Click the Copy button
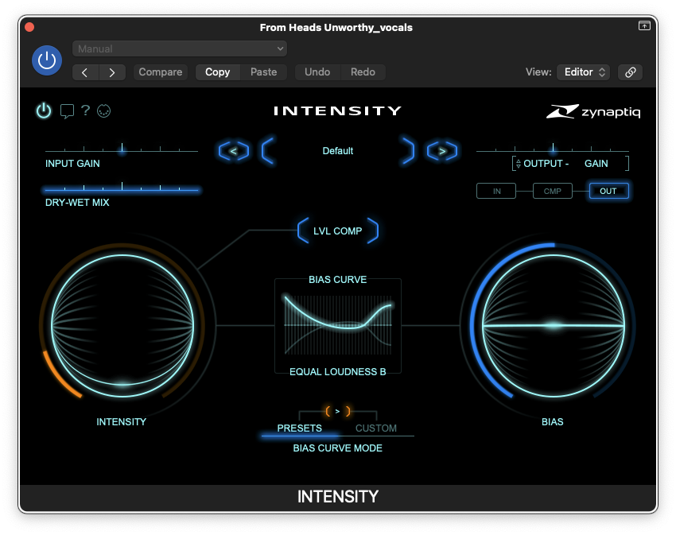This screenshot has height=535, width=676. pyautogui.click(x=217, y=72)
